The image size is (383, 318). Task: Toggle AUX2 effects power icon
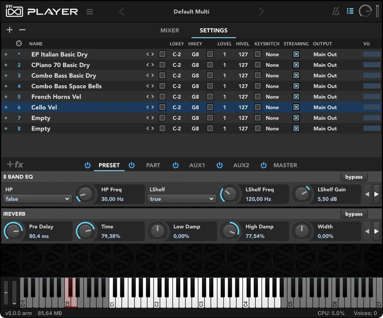coord(219,165)
